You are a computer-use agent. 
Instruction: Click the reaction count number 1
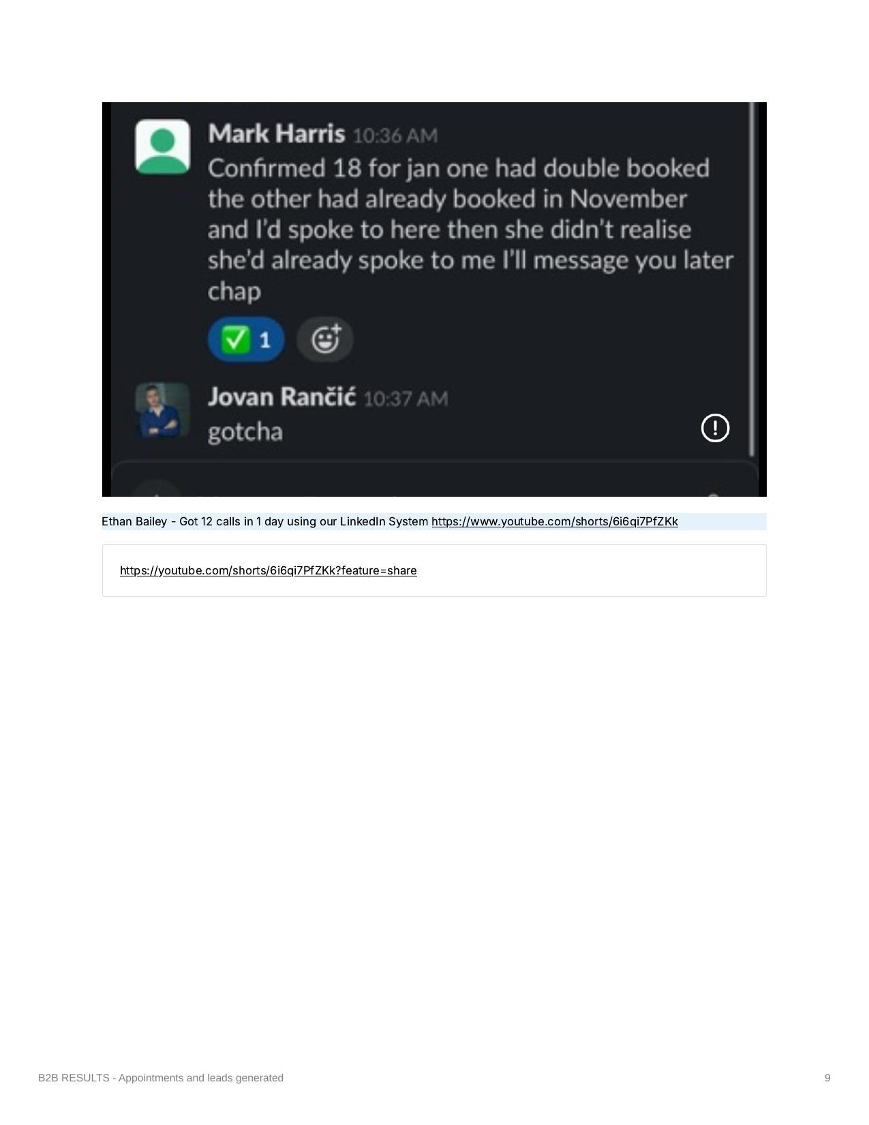(x=265, y=339)
